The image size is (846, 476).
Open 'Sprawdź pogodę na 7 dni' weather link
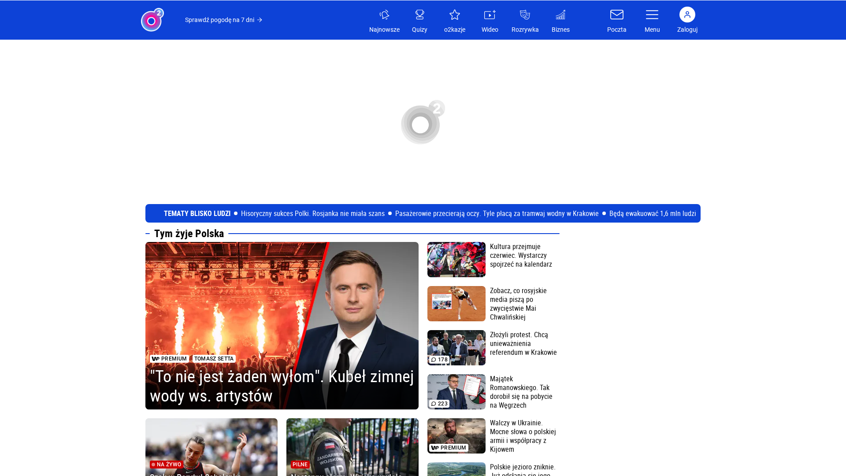[x=223, y=20]
